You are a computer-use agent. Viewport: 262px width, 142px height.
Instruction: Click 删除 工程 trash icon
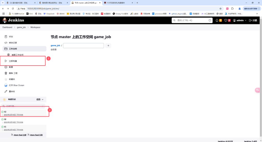coord(6,73)
